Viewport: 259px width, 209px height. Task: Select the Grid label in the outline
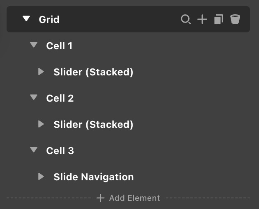coord(49,19)
